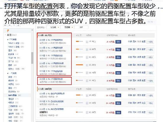Click the orange letter F index marker

point(8,31)
